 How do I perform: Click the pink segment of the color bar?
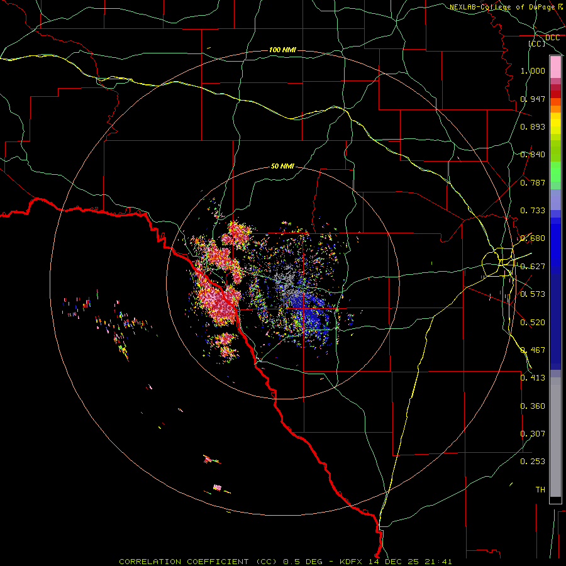(x=555, y=67)
